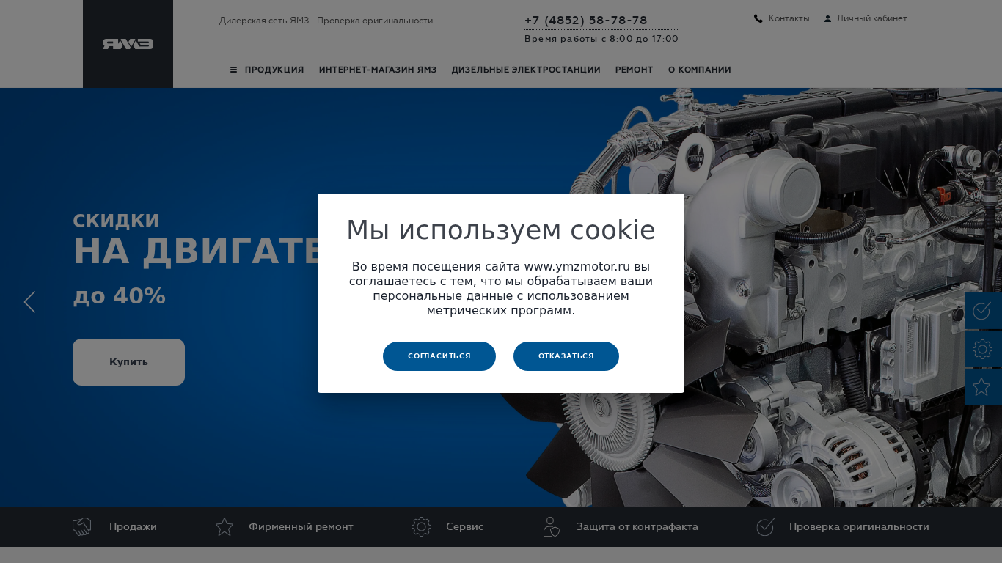Click the phone icon beside Контакты
1002x563 pixels.
coord(758,18)
